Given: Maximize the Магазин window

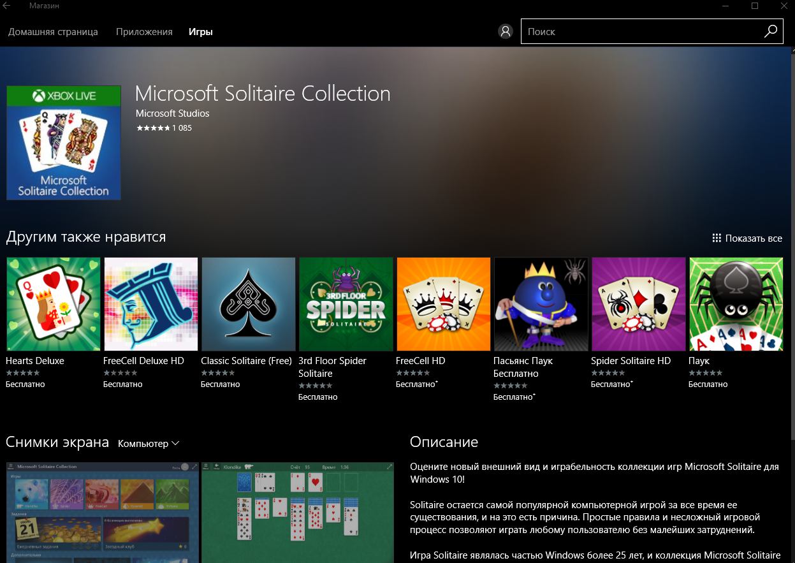Looking at the screenshot, I should pos(754,6).
